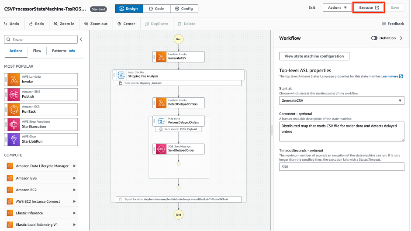This screenshot has width=411, height=231.
Task: Collapse the states browser panel
Action: [x=81, y=39]
